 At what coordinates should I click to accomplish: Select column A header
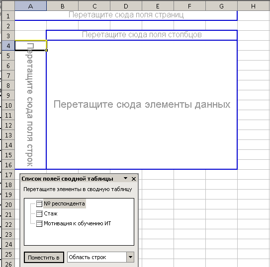point(30,6)
